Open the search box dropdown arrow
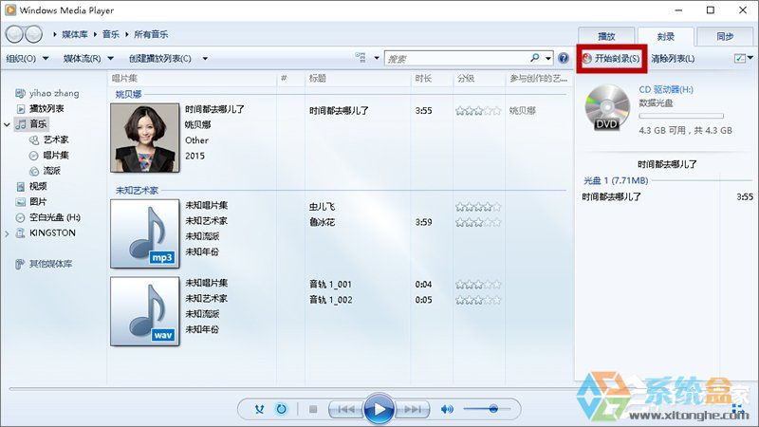The height and width of the screenshot is (427, 759). coord(548,59)
